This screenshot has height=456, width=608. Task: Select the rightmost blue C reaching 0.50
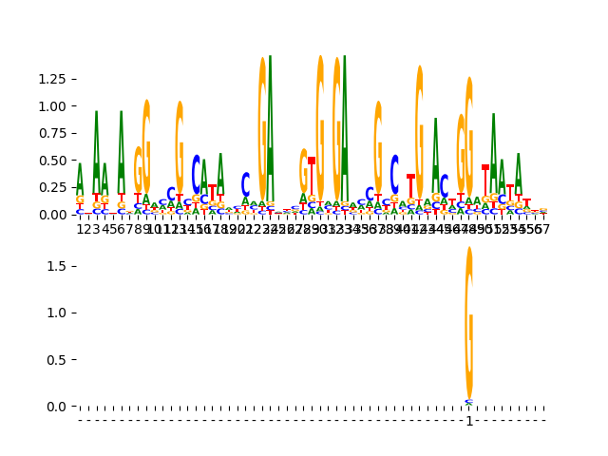tap(395, 175)
